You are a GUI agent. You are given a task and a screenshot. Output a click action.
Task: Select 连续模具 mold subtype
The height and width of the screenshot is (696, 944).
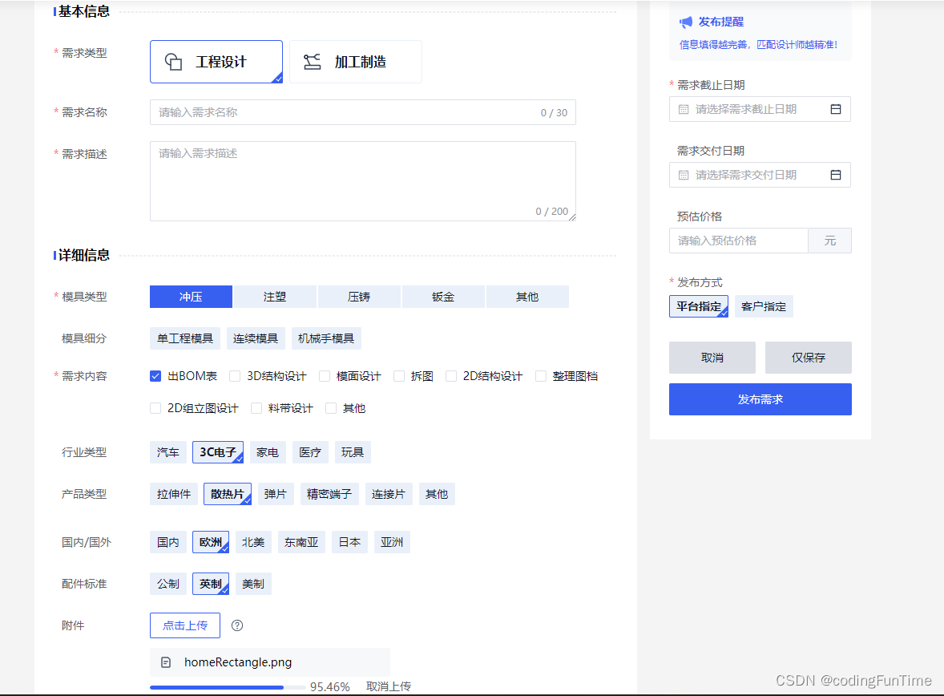(256, 338)
